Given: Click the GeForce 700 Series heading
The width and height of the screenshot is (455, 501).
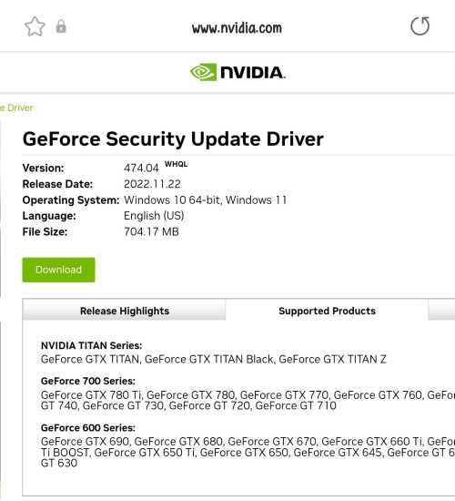Looking at the screenshot, I should (88, 381).
